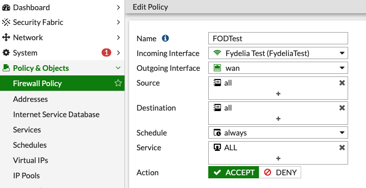
Task: Remove 'all' from Source
Action: [342, 83]
